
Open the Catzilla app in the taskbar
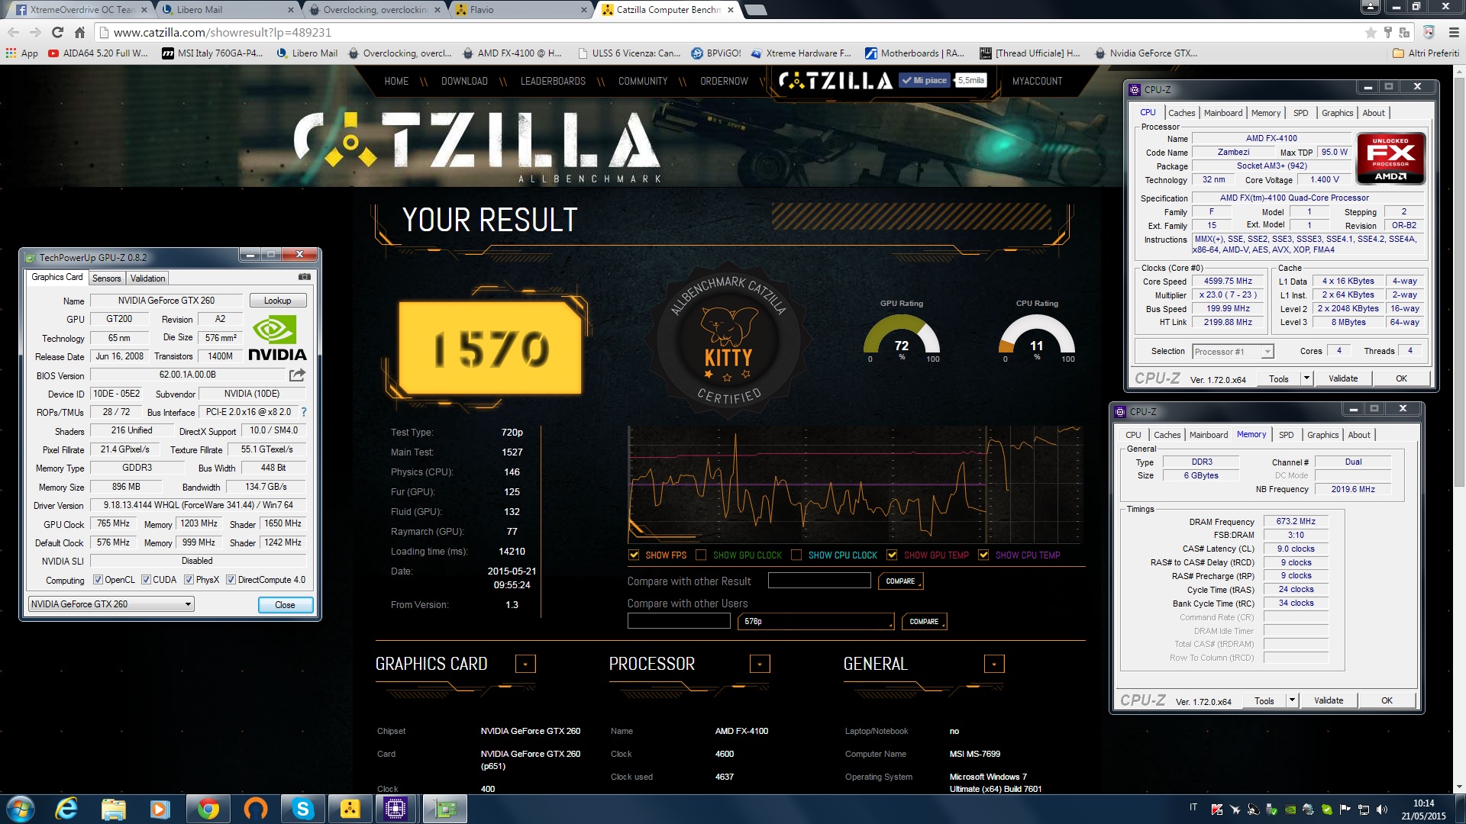click(x=350, y=809)
